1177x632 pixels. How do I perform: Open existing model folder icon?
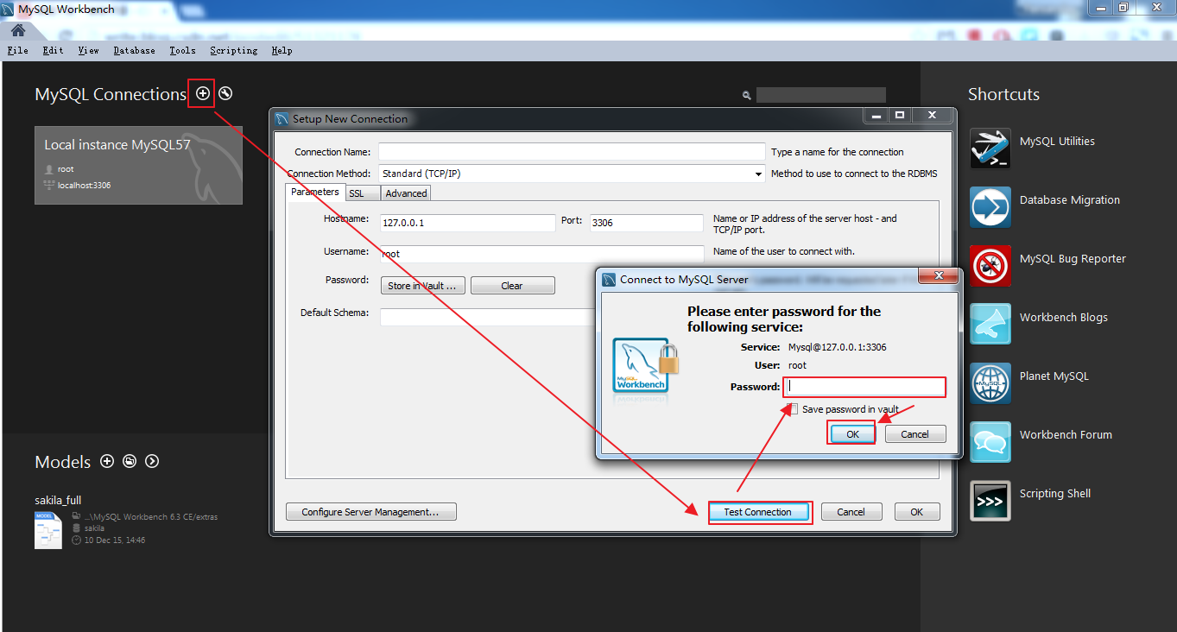130,461
